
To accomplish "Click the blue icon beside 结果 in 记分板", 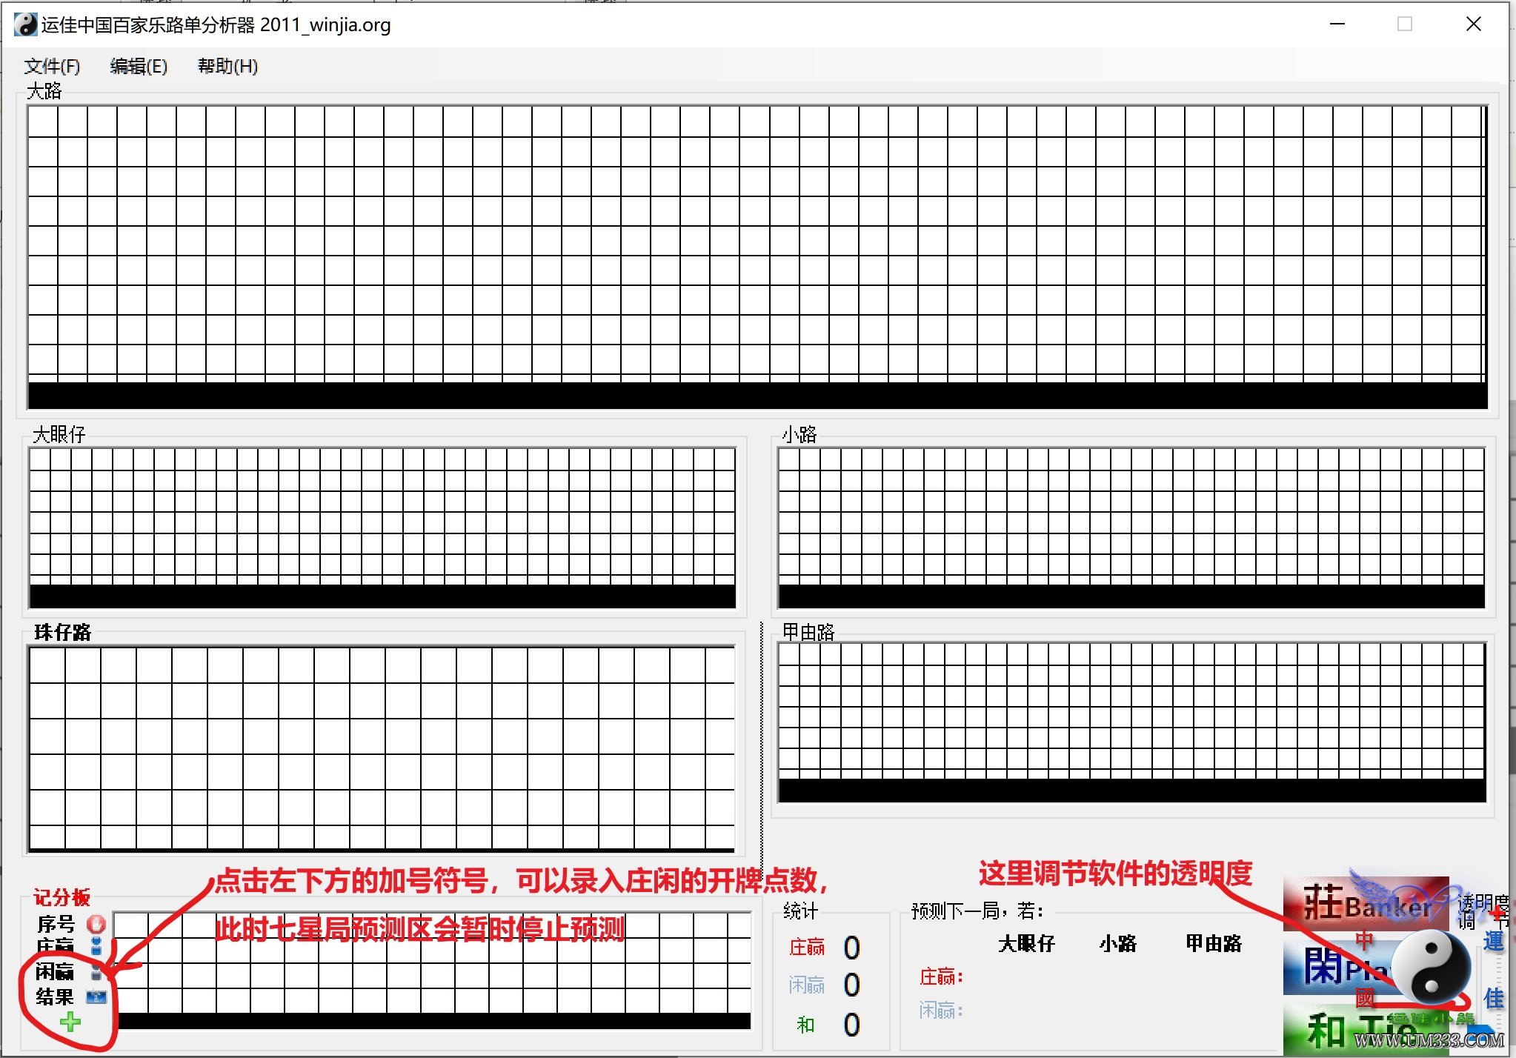I will pyautogui.click(x=96, y=997).
